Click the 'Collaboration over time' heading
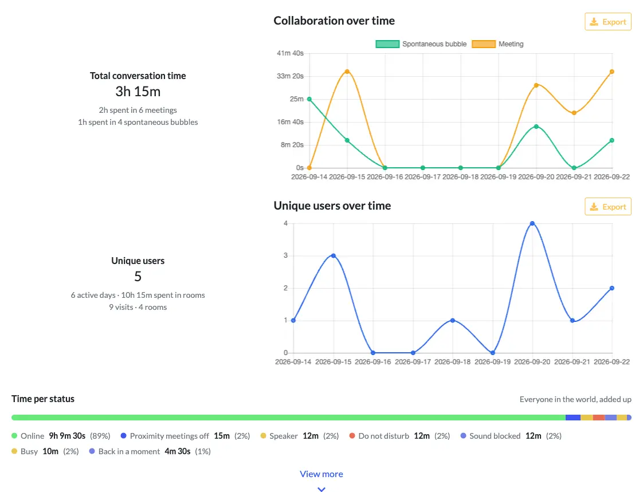This screenshot has width=643, height=492. point(334,21)
